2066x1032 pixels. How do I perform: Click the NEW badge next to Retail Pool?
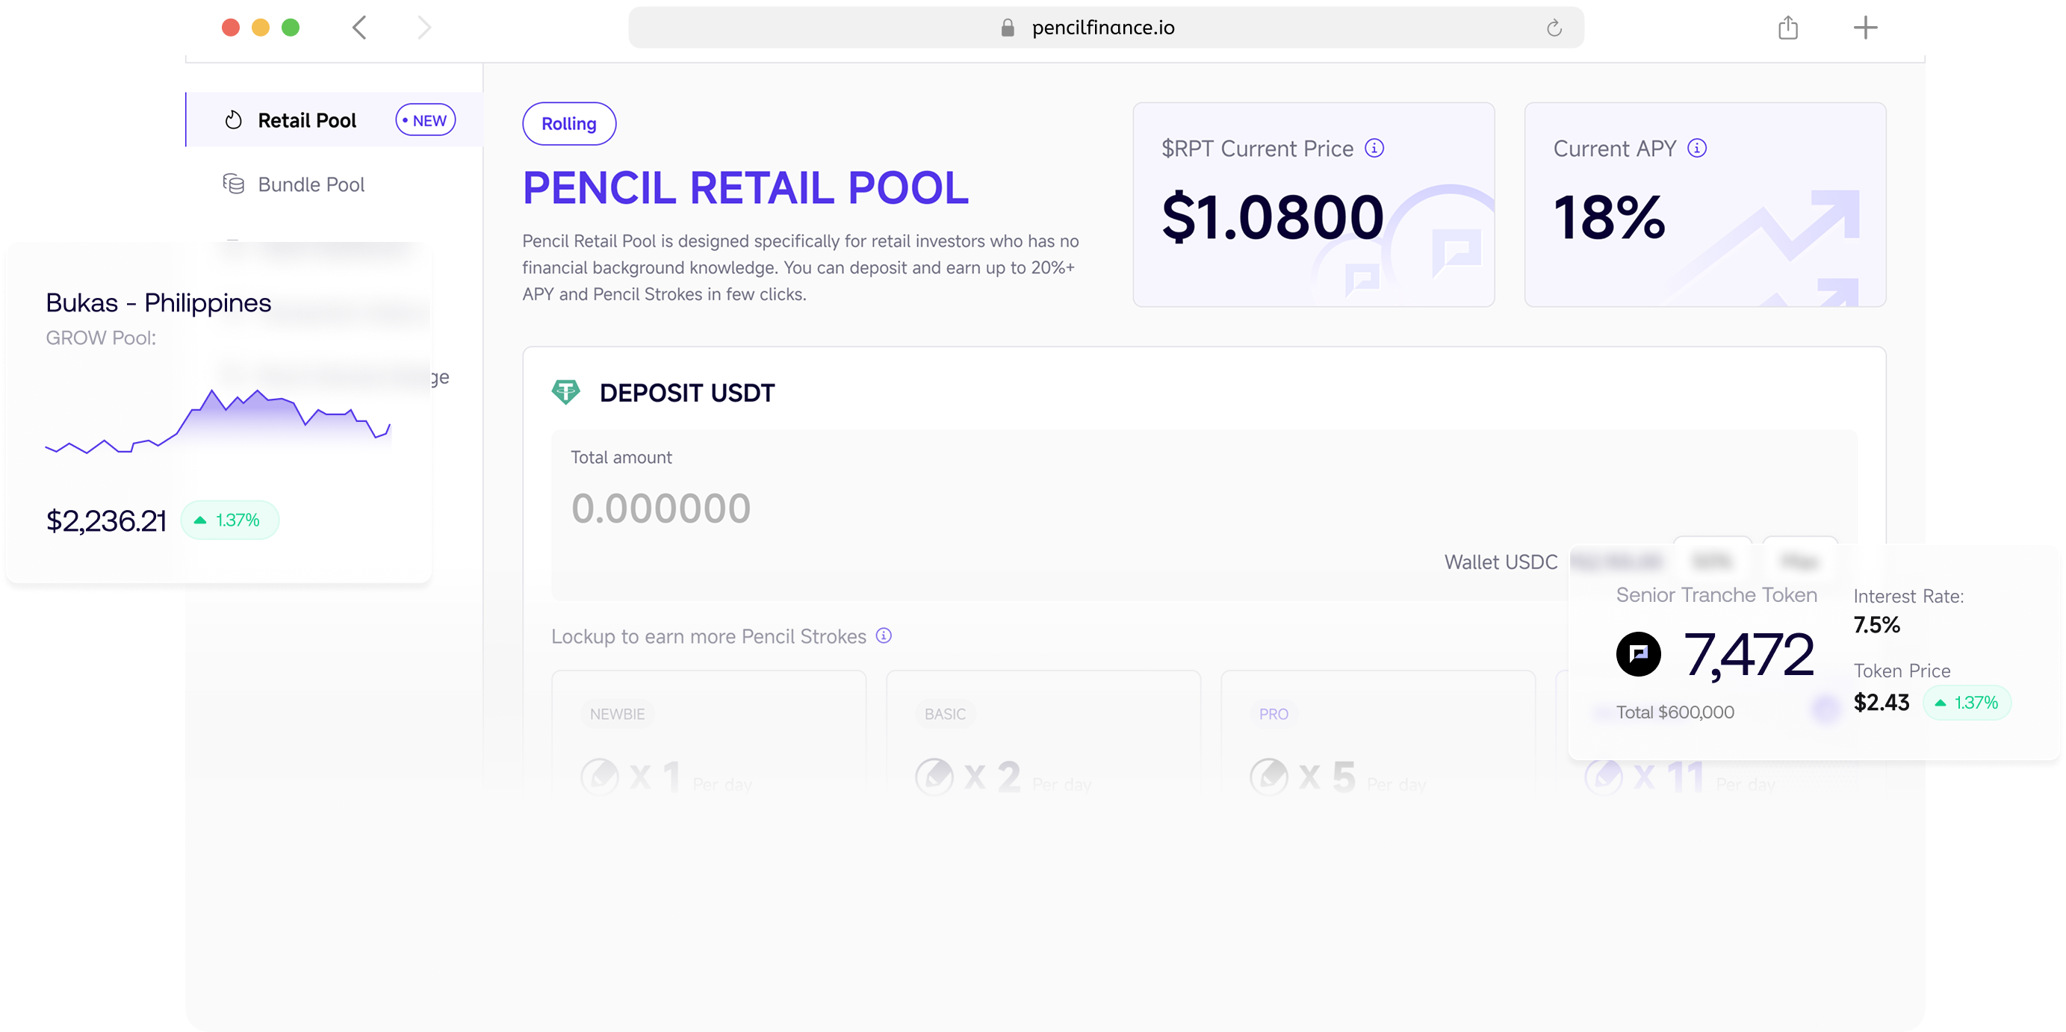tap(425, 119)
